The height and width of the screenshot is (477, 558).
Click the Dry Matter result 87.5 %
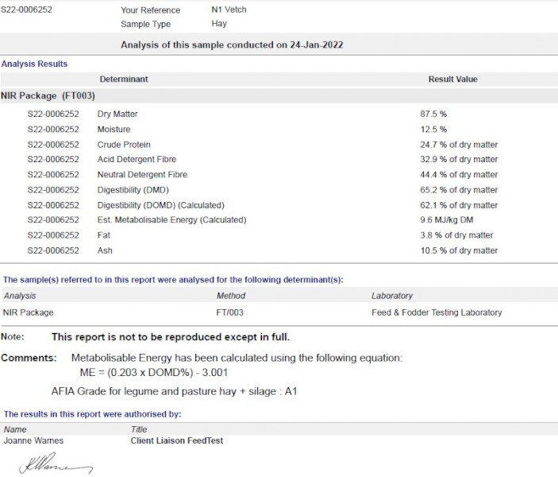coord(433,114)
